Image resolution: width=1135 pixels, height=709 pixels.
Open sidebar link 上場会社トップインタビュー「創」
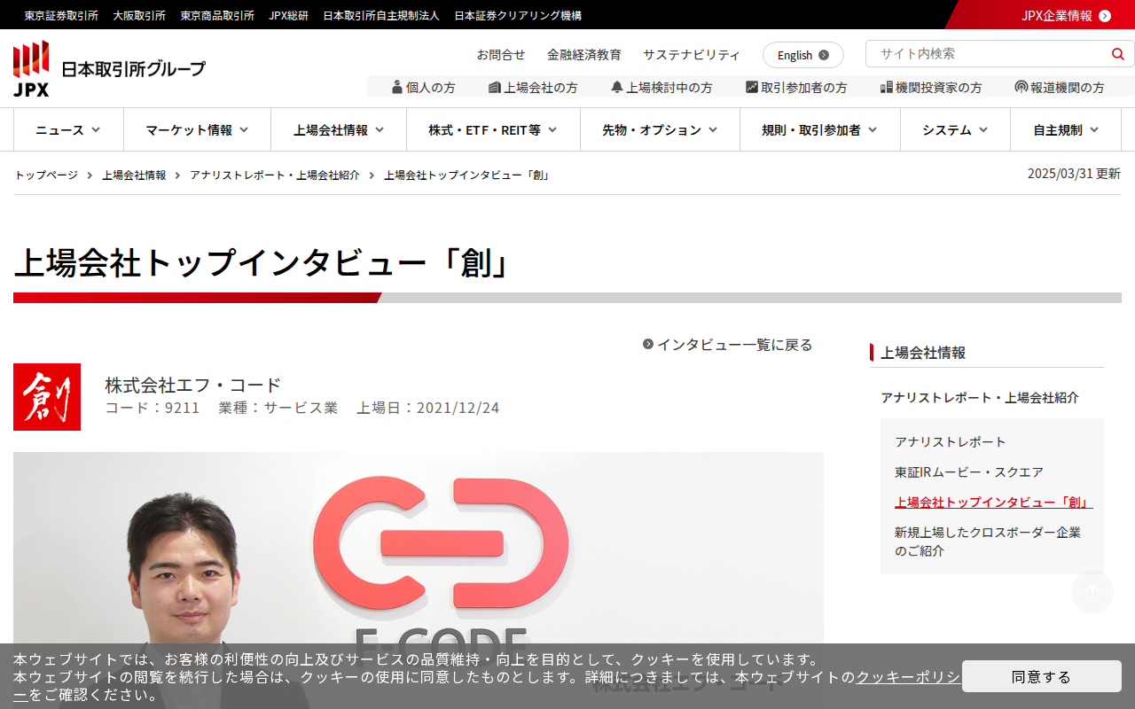(x=993, y=502)
